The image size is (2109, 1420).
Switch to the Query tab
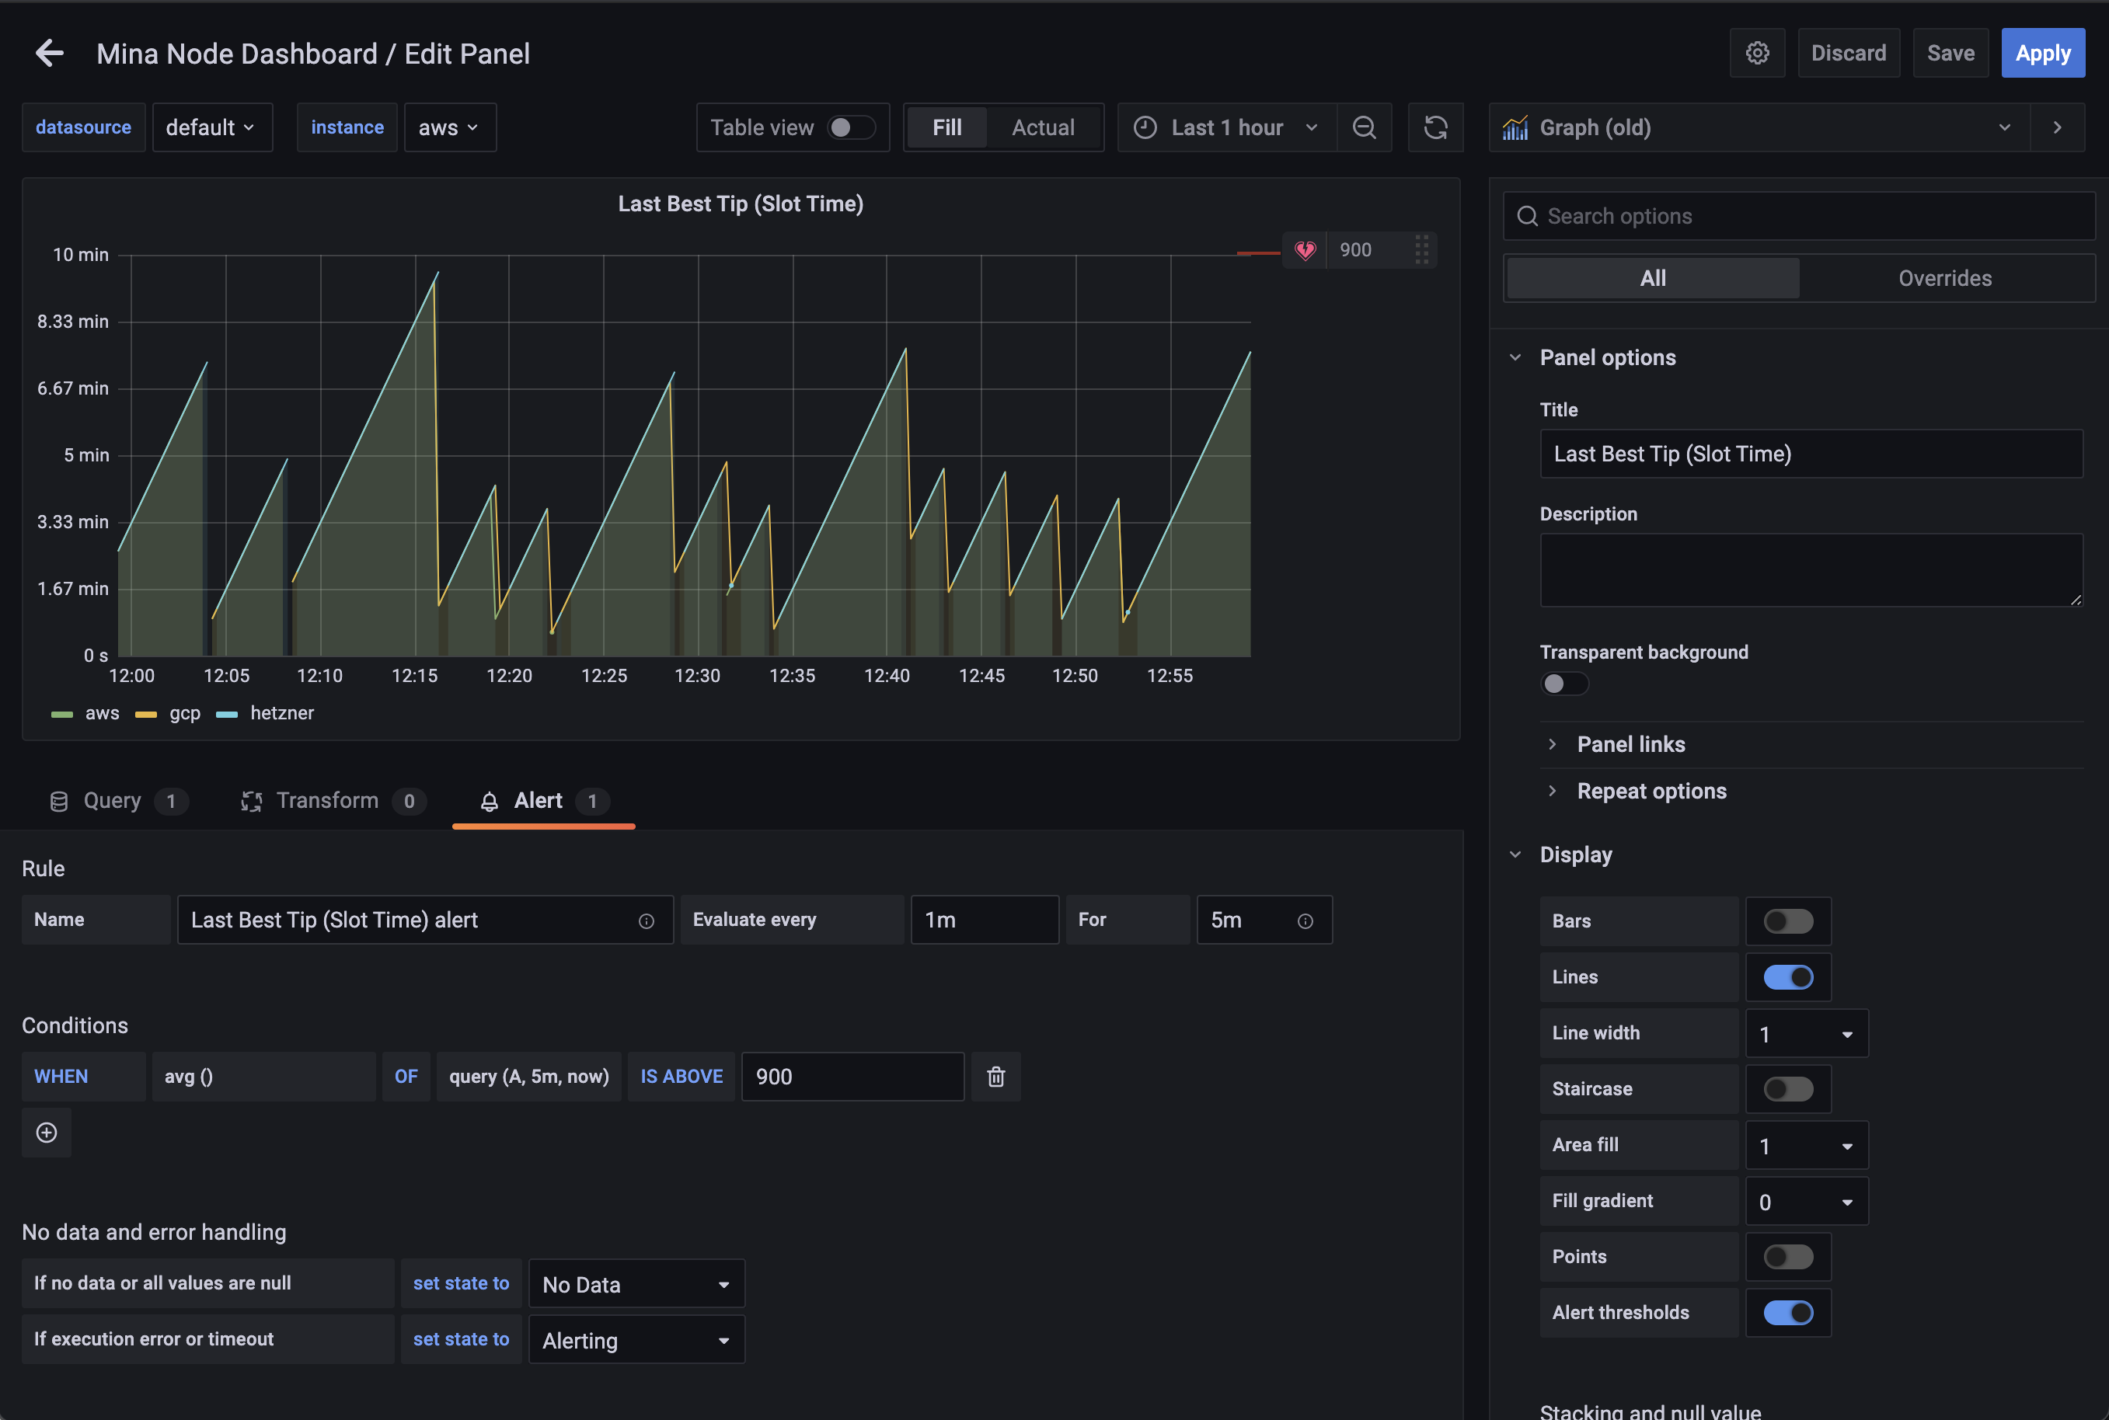pos(111,802)
